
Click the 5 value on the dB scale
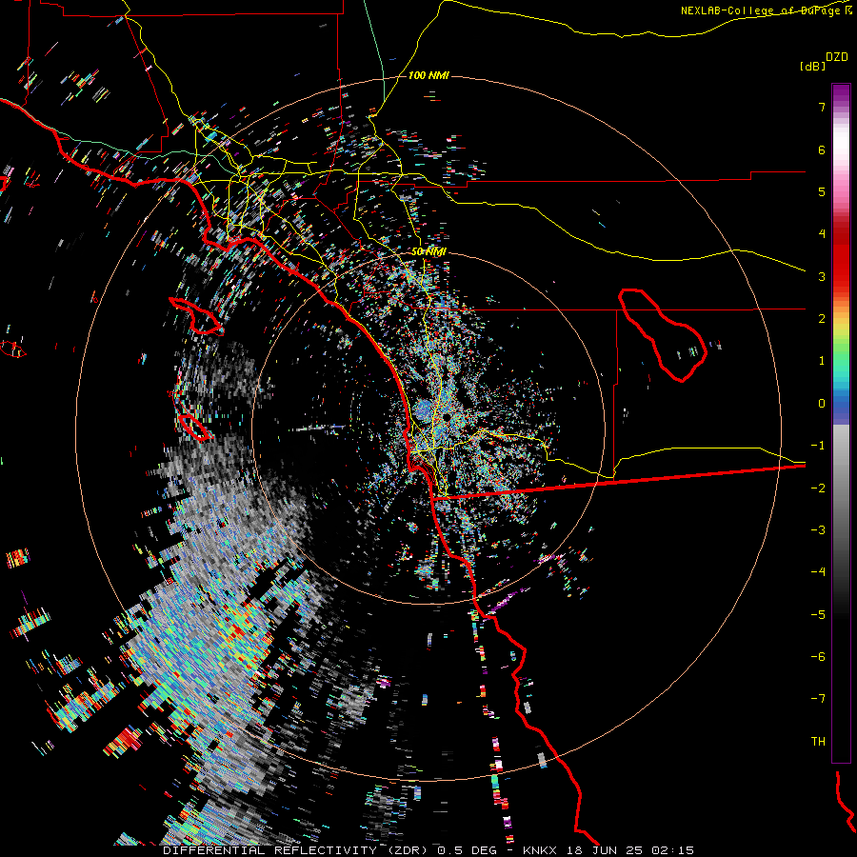pos(822,191)
